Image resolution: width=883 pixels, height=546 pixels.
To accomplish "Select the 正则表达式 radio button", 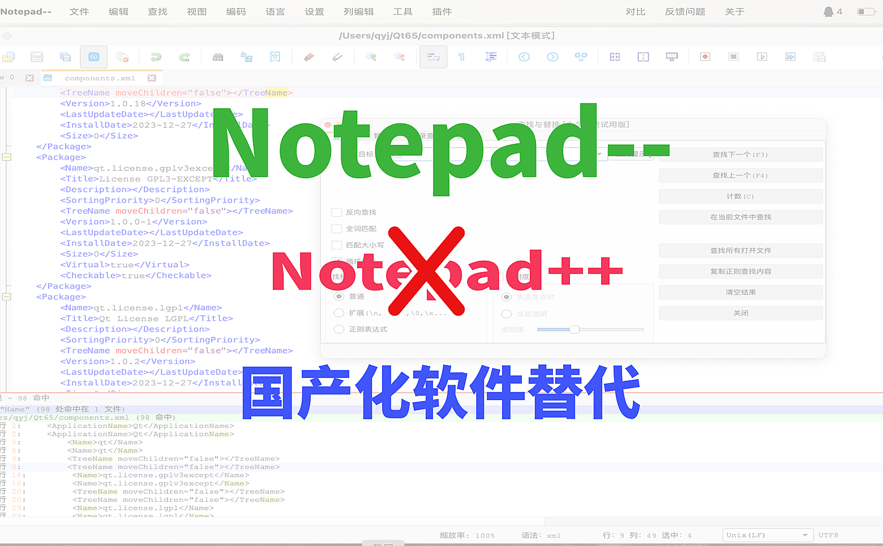I will [x=339, y=329].
